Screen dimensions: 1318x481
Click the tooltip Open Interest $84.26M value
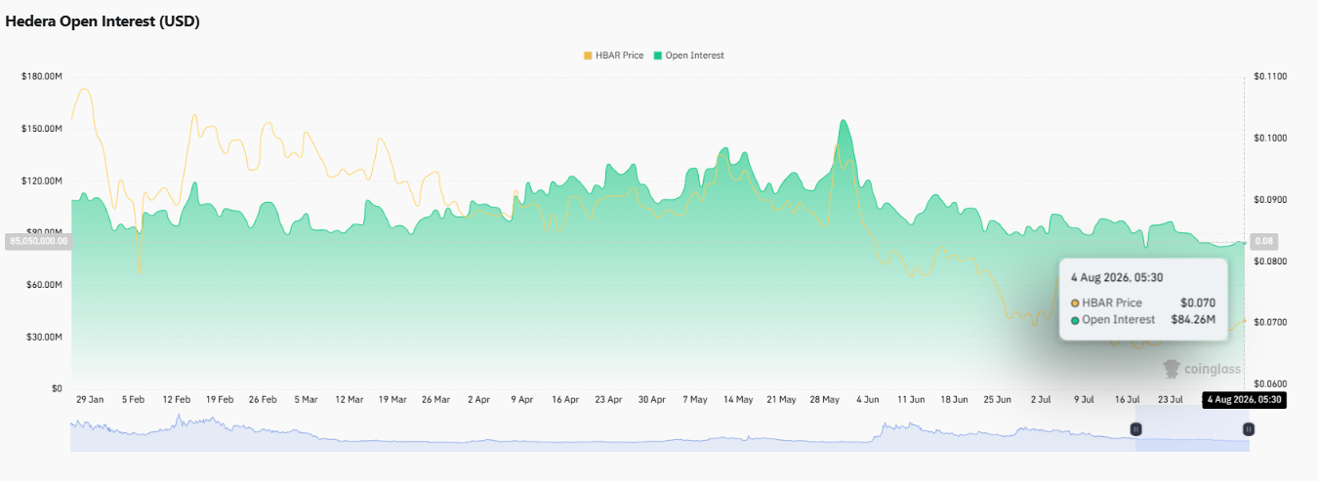pyautogui.click(x=1193, y=320)
